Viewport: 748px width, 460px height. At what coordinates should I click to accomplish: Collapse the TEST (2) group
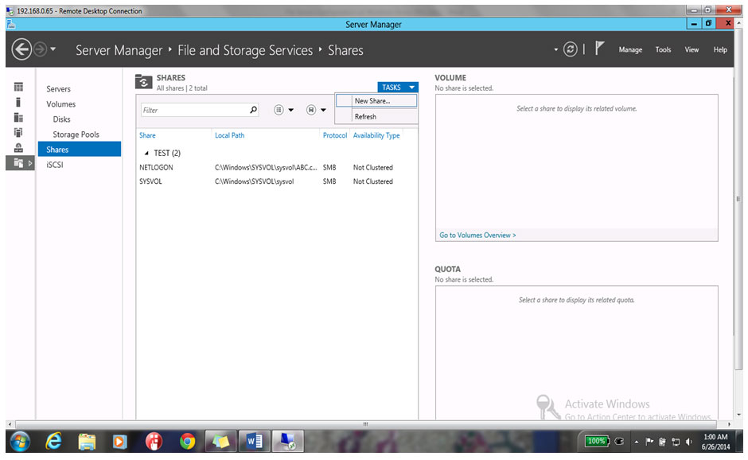coord(146,153)
